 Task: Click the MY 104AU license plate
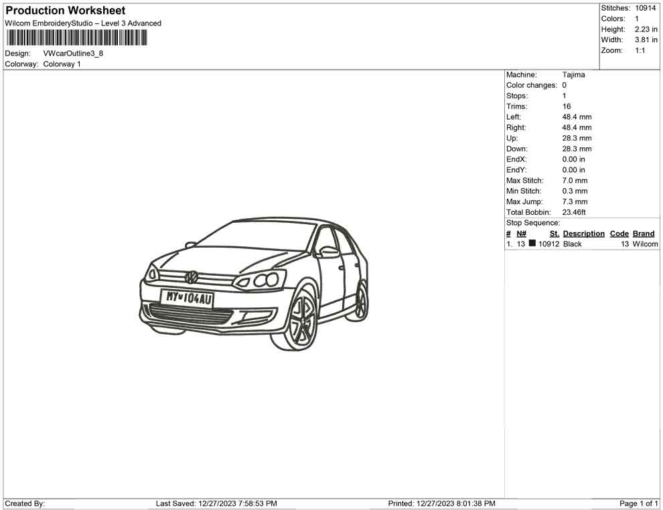[187, 298]
